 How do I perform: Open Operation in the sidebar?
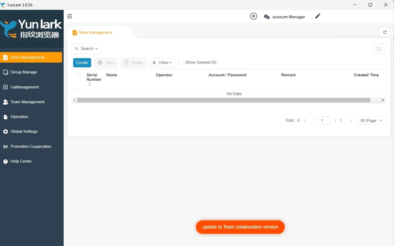tap(31, 117)
